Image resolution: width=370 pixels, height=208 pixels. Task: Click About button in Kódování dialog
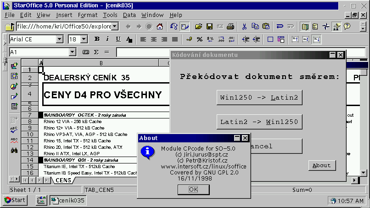(322, 165)
